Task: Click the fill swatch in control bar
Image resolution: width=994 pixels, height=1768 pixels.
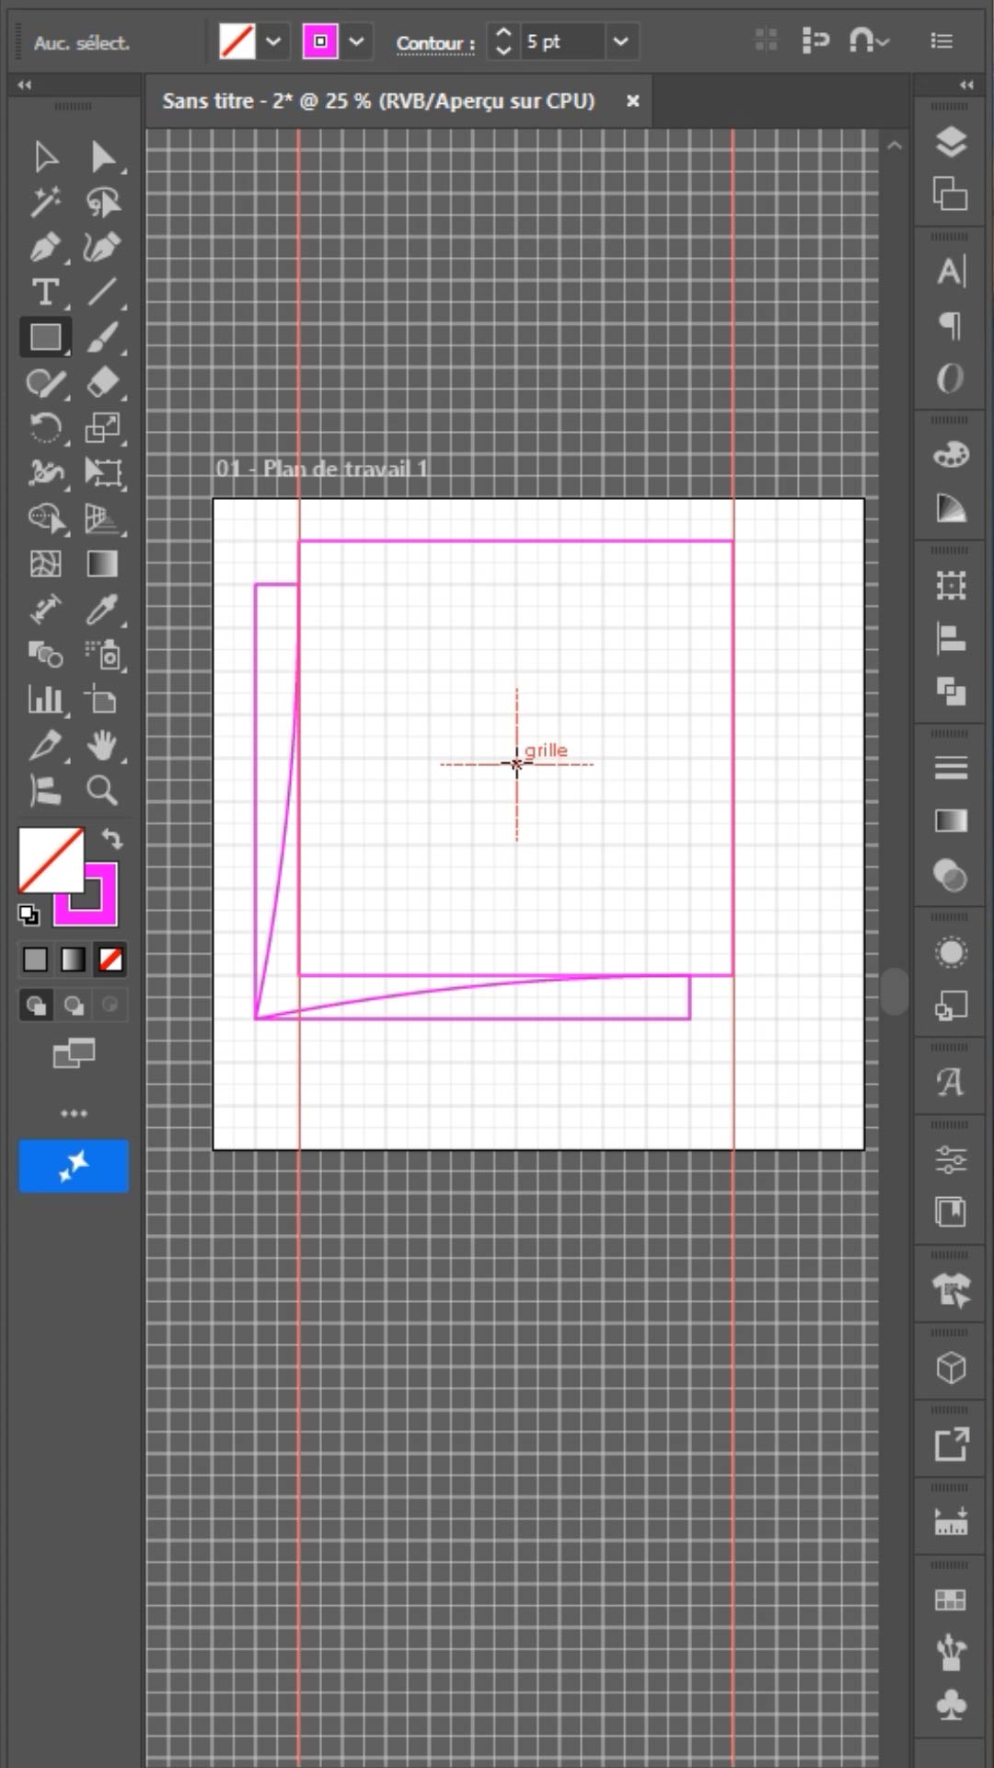Action: coord(237,41)
